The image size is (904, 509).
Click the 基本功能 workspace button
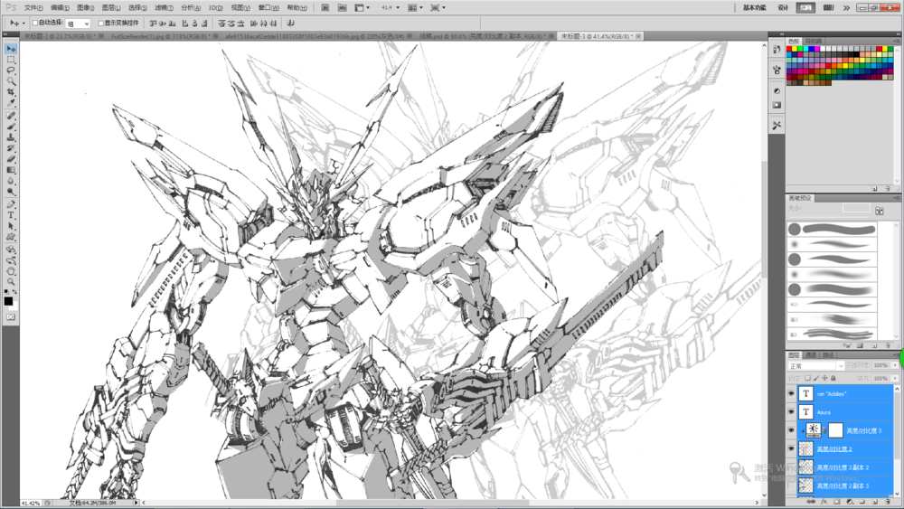click(x=754, y=7)
